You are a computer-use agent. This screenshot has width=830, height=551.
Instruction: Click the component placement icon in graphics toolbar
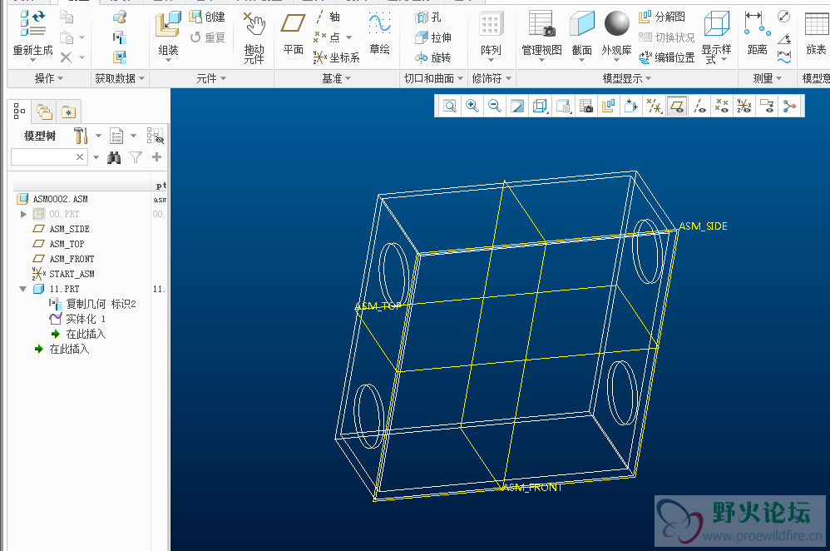(631, 106)
